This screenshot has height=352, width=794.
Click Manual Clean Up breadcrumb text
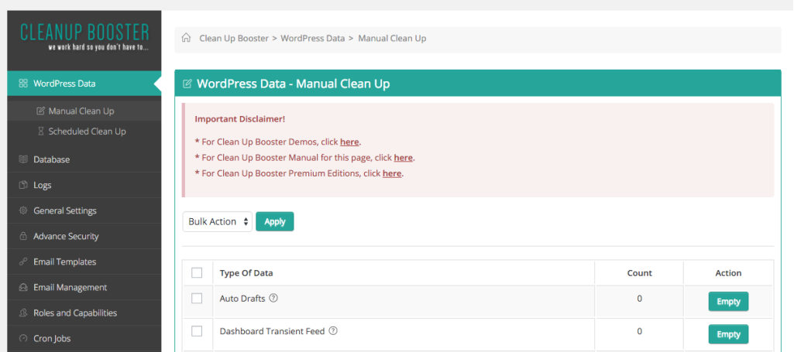[392, 39]
